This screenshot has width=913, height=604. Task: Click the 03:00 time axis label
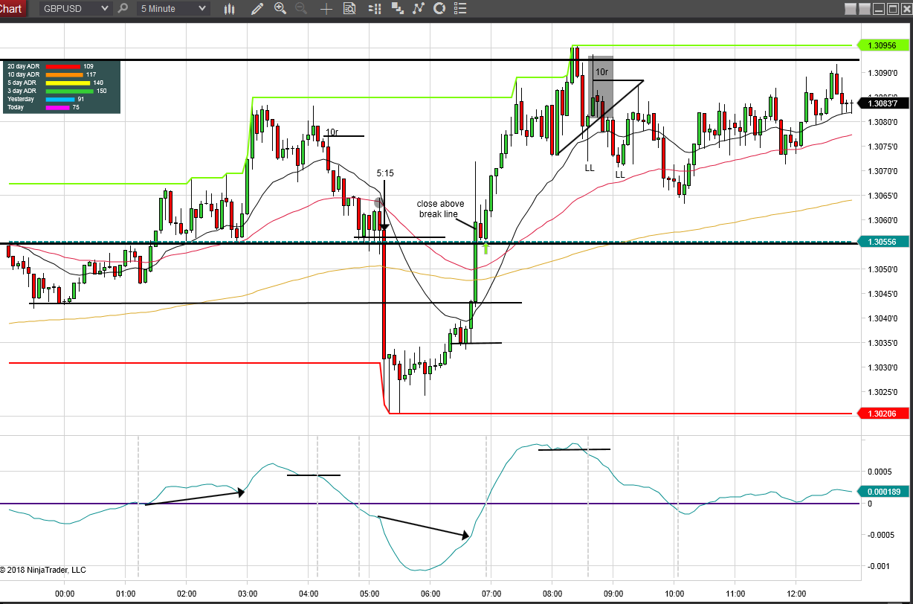pos(248,594)
